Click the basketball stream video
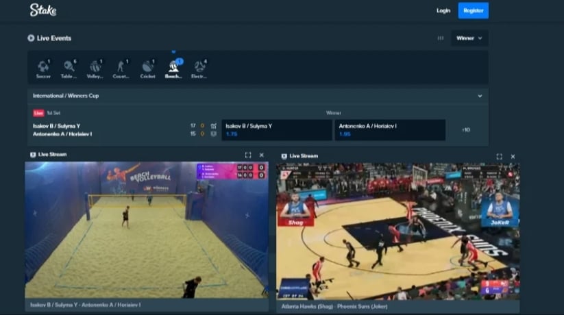Screen dimensions: 564x315 [x=398, y=231]
